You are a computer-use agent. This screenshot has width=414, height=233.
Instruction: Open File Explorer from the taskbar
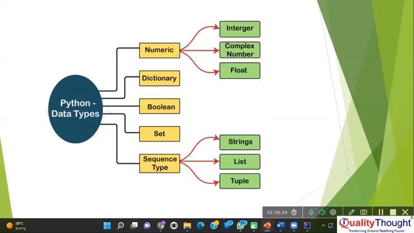point(187,226)
